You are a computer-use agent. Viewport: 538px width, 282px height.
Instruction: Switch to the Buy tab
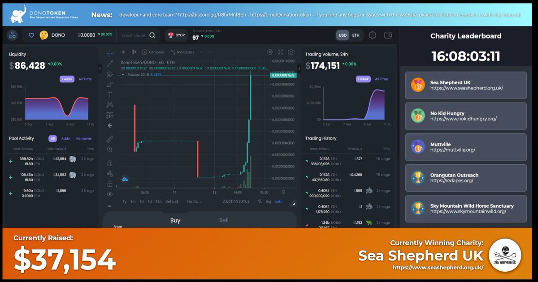(x=175, y=220)
